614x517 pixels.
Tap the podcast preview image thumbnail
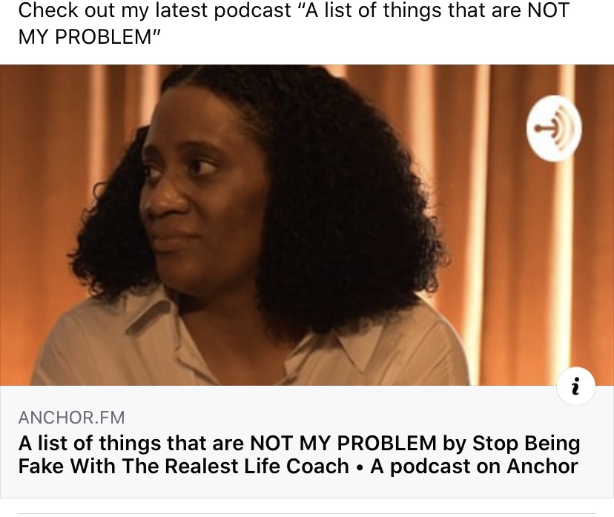[x=307, y=225]
